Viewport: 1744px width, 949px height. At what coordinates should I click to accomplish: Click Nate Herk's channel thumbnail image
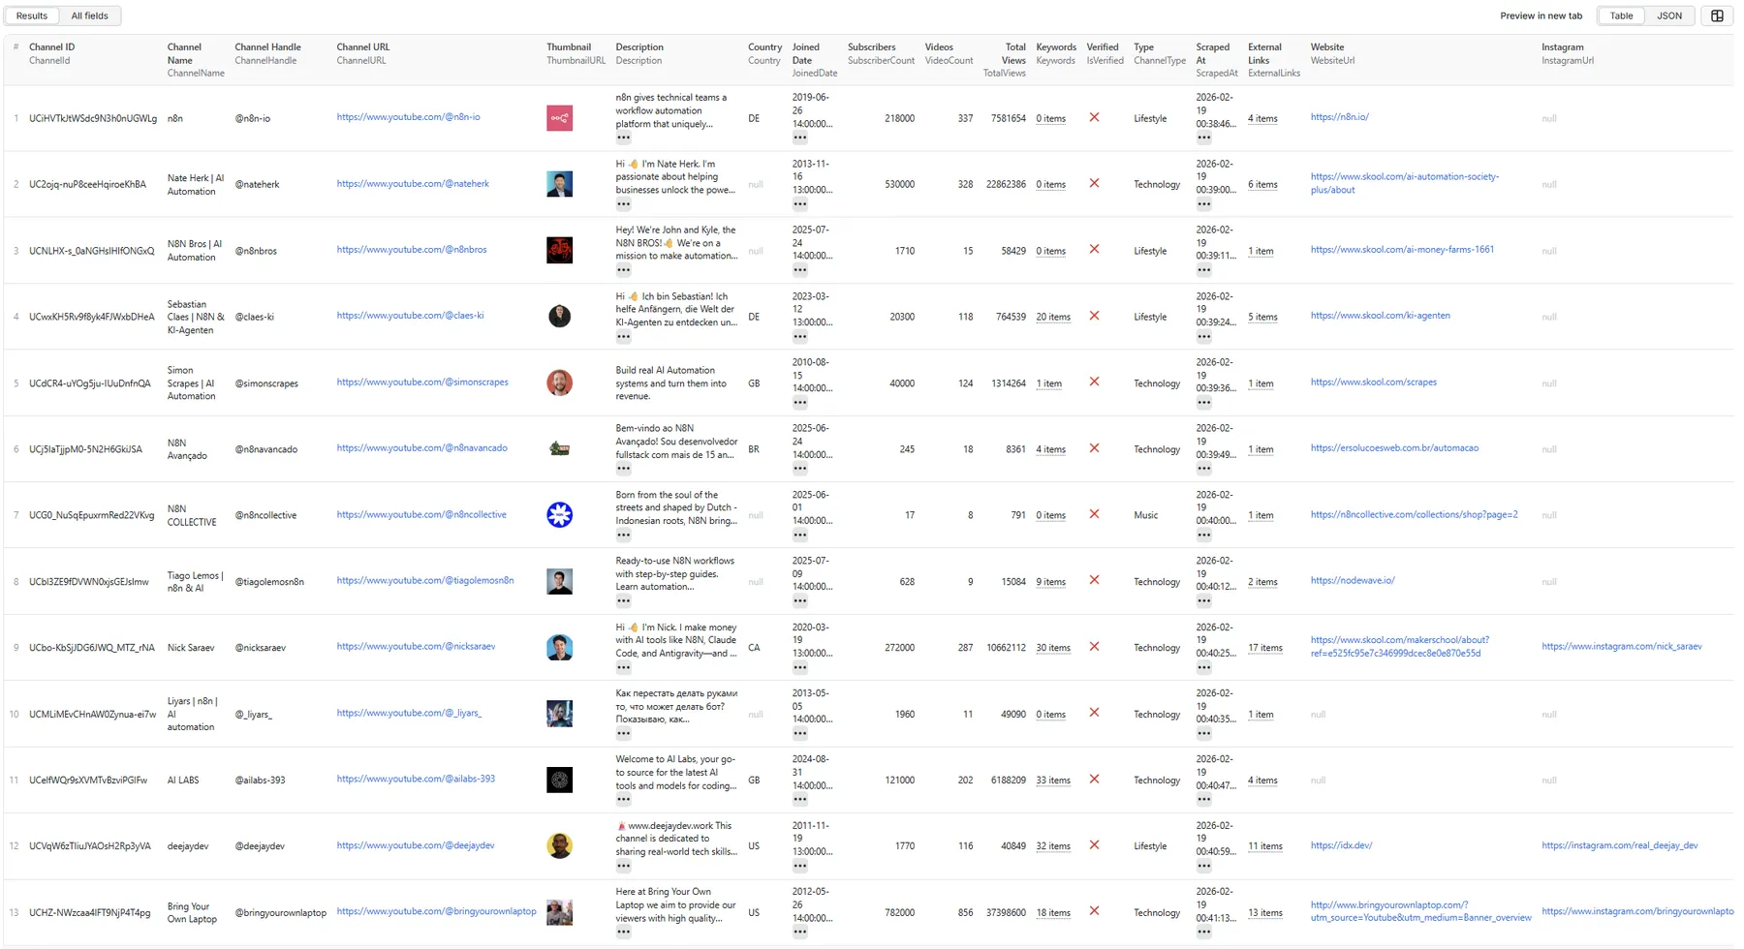(559, 183)
